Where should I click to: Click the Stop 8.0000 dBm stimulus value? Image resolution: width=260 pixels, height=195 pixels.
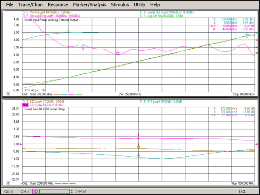(x=244, y=94)
